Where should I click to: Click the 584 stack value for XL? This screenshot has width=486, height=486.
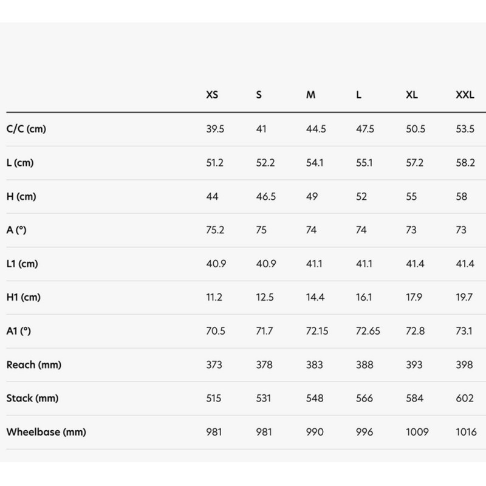tap(414, 399)
